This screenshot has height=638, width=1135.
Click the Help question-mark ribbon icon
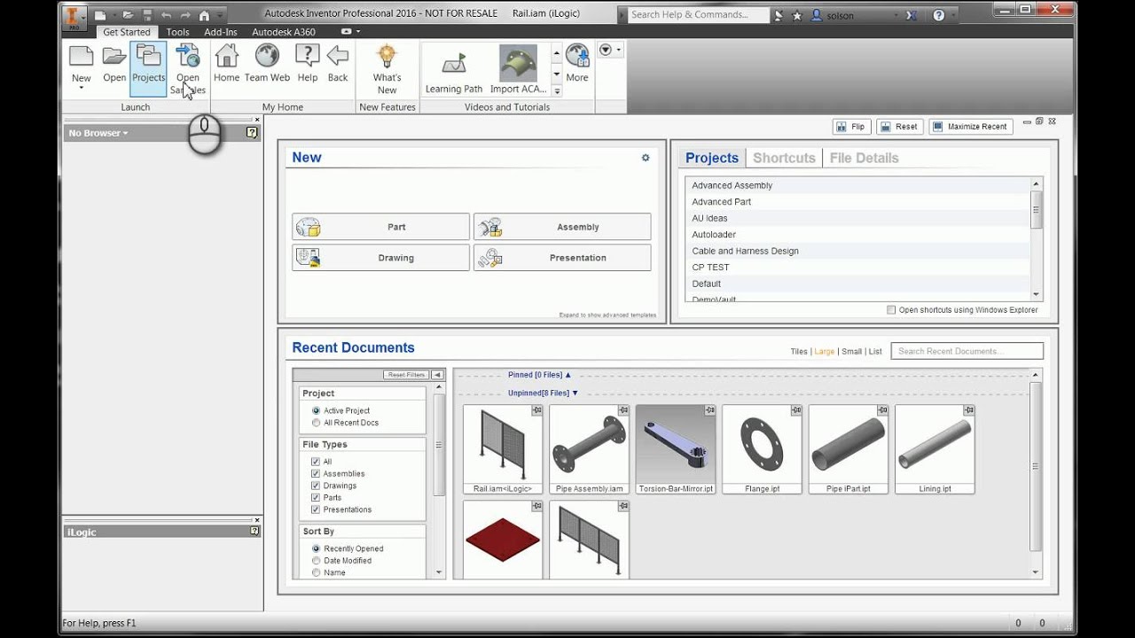coord(307,57)
